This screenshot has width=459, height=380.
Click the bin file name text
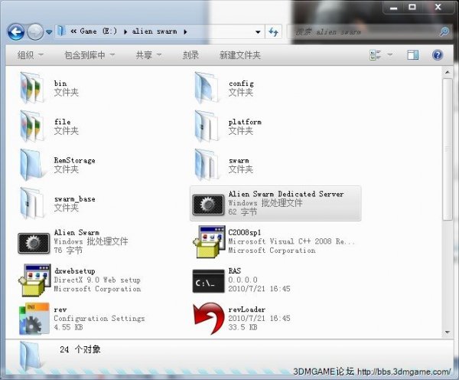(x=60, y=84)
